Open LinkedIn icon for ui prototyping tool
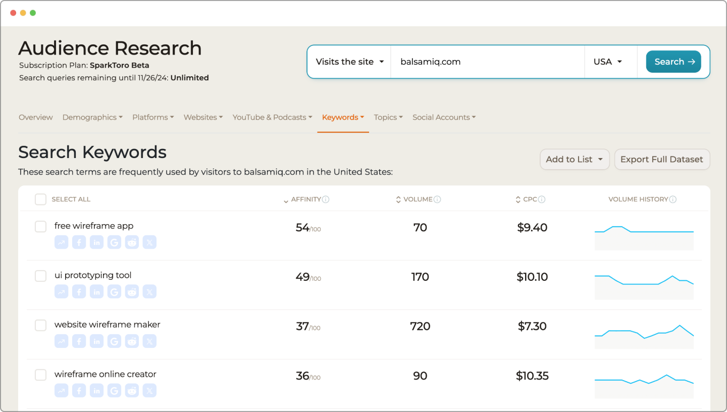Image resolution: width=727 pixels, height=412 pixels. point(96,292)
